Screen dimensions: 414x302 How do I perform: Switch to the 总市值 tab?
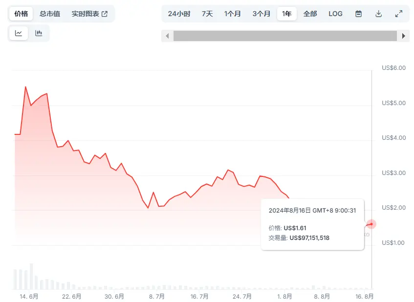point(50,14)
